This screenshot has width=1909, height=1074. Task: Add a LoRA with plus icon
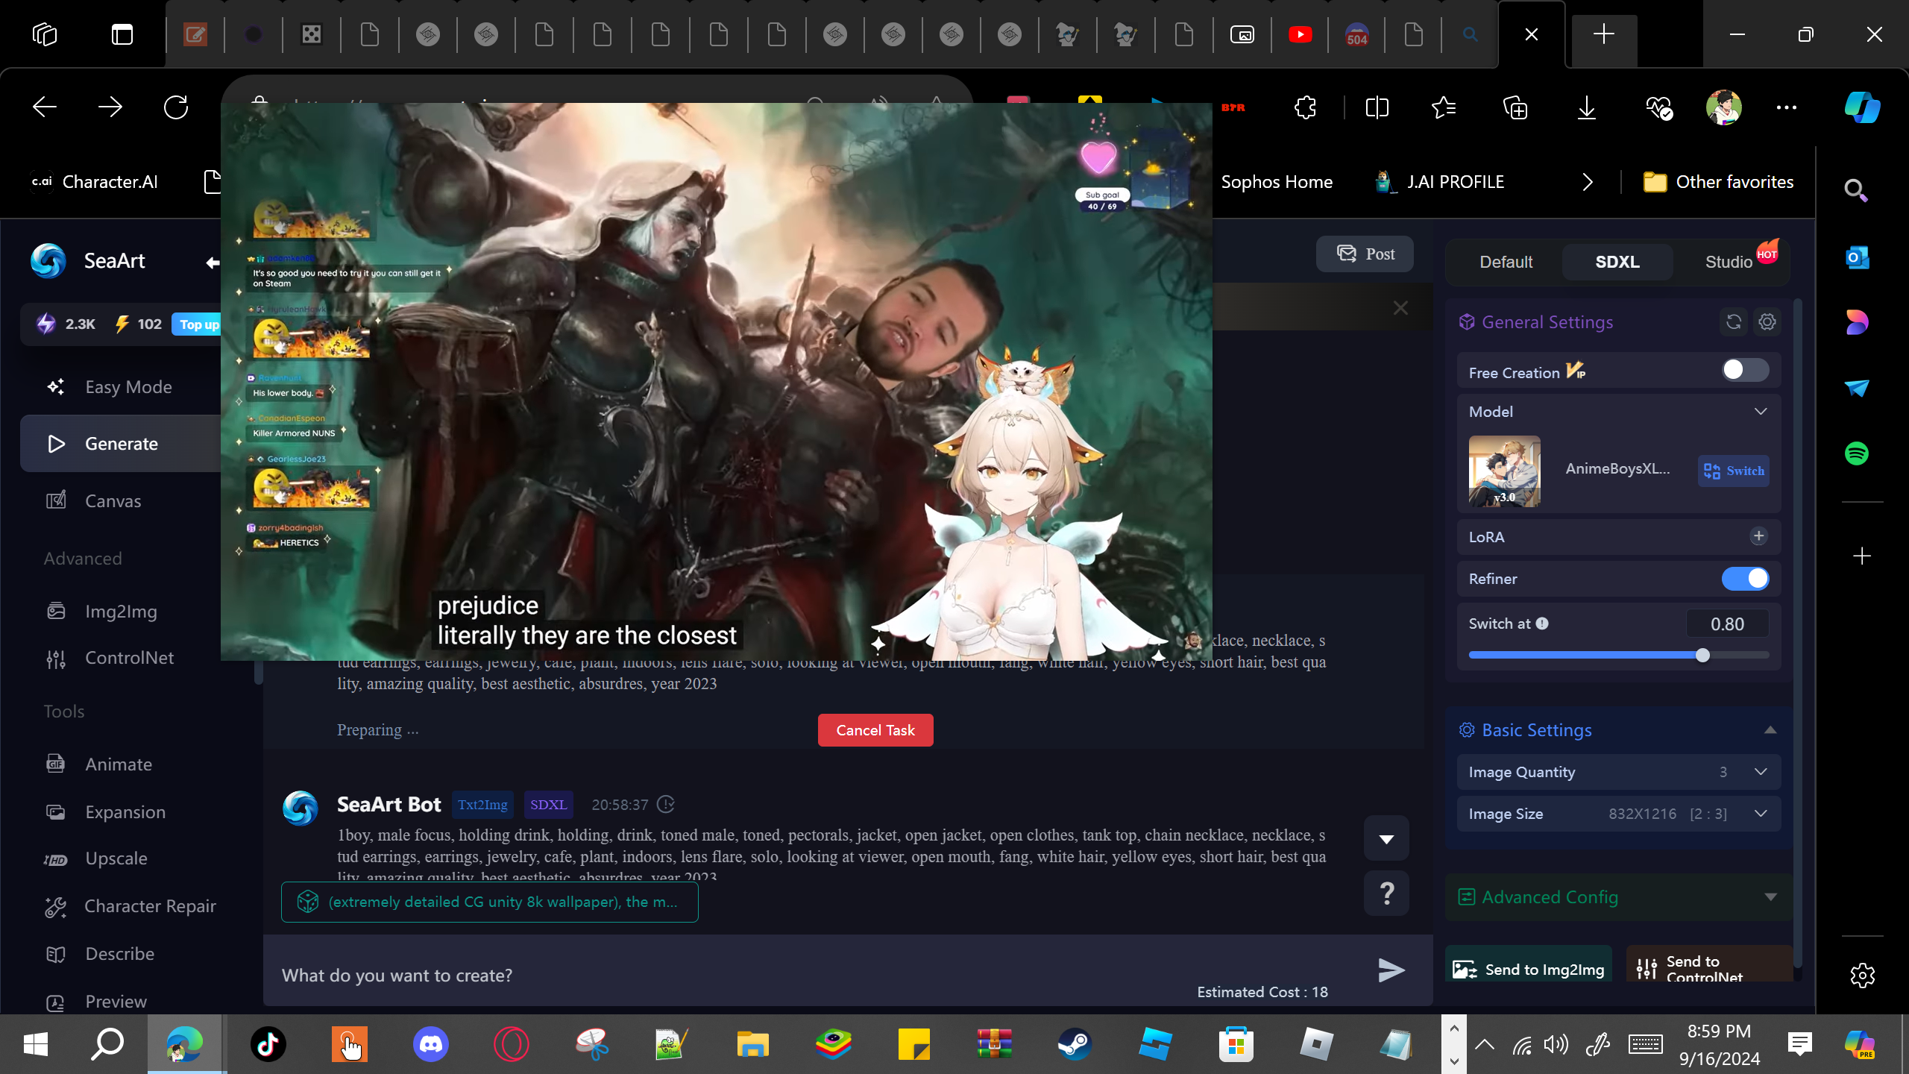click(1759, 536)
